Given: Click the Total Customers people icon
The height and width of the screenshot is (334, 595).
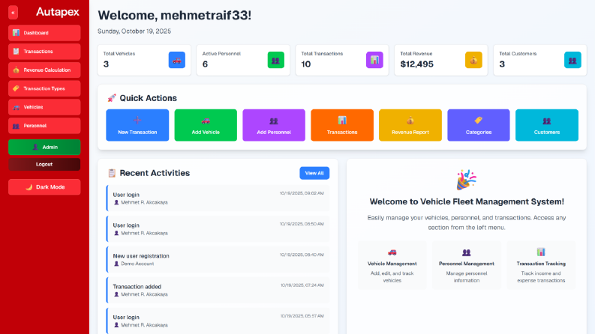Looking at the screenshot, I should click(x=572, y=60).
